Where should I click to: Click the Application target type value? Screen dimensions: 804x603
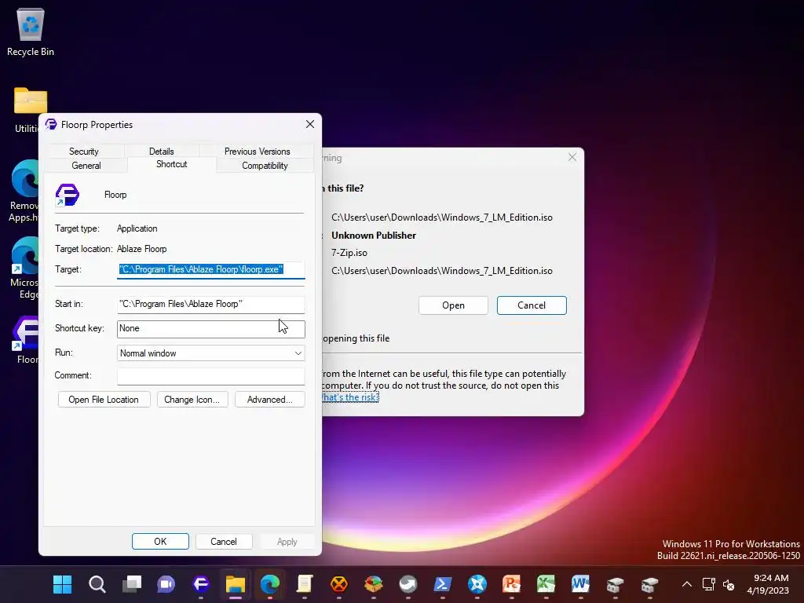pyautogui.click(x=137, y=228)
